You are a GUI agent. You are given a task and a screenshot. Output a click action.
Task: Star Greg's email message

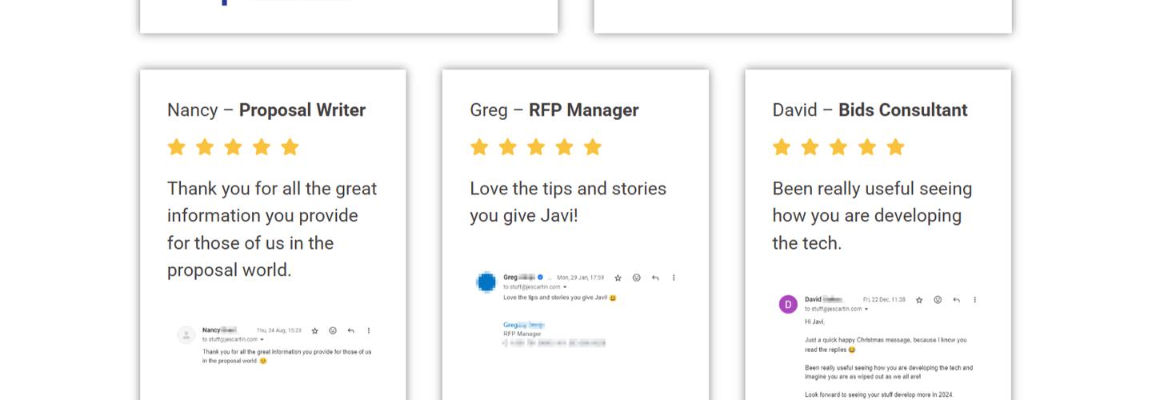tap(618, 278)
